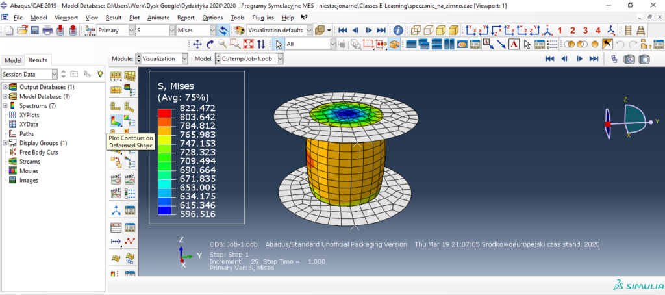Open a file with the folder icon
This screenshot has height=295, width=665.
(23, 31)
